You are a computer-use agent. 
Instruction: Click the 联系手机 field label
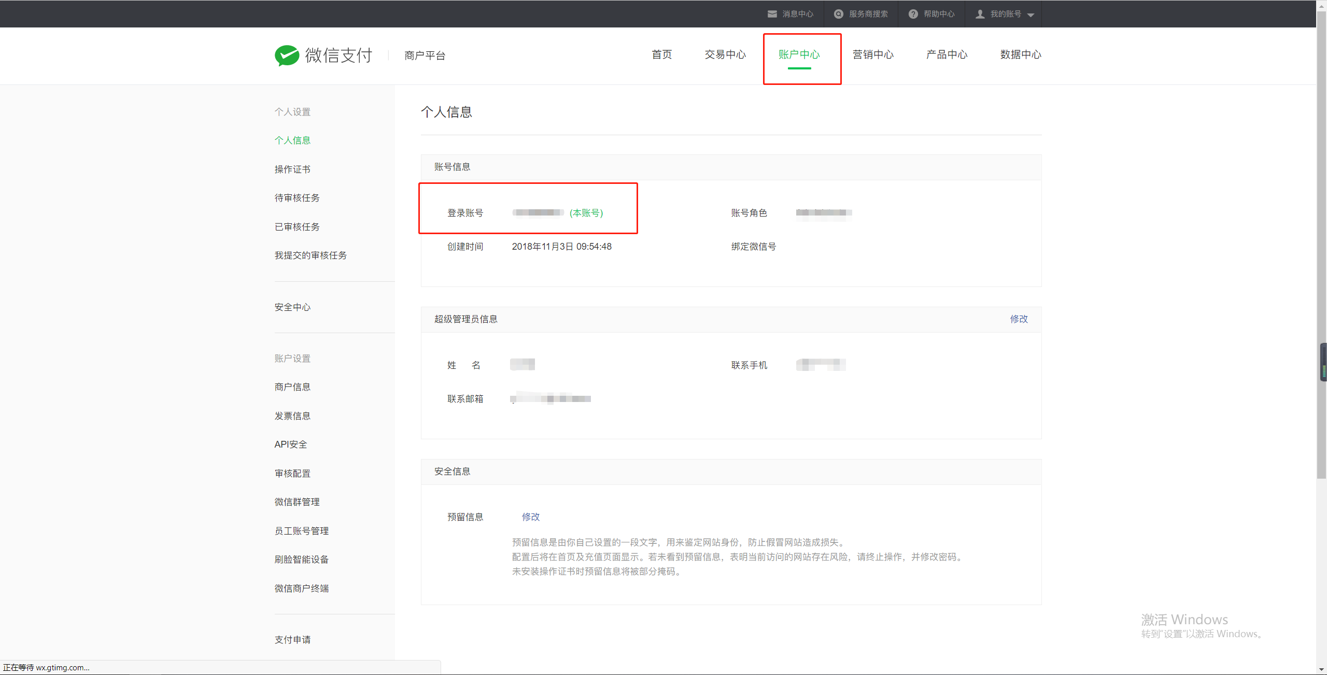tap(749, 365)
